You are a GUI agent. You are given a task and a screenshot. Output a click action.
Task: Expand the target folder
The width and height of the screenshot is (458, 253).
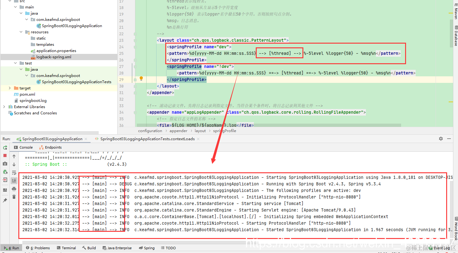pos(10,88)
